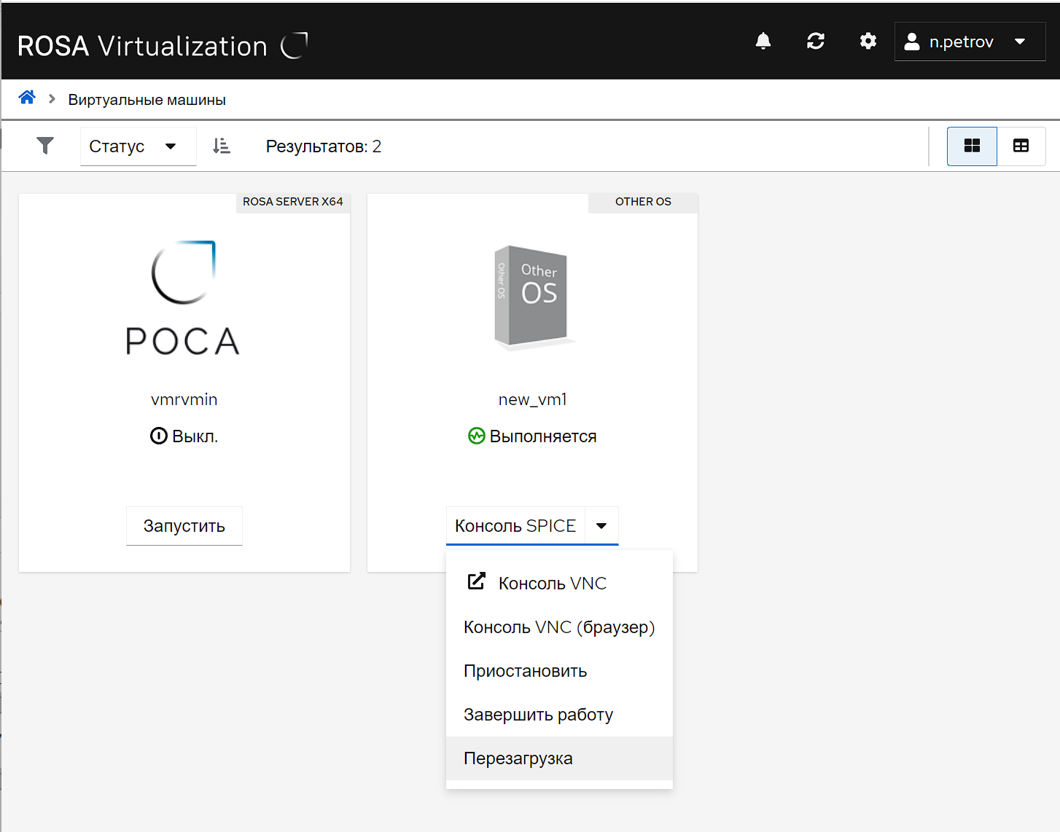The width and height of the screenshot is (1060, 832).
Task: Select Консоль VNC (браузер) from menu
Action: [558, 627]
